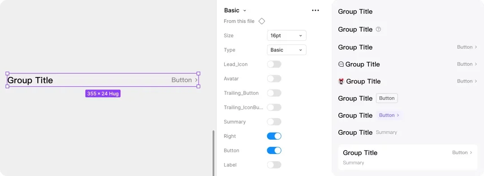This screenshot has width=484, height=176.
Task: Open the Size 16pt dropdown
Action: pyautogui.click(x=286, y=35)
